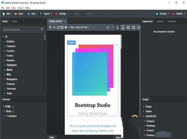Open the In... dropdown in stage toolbar

coord(110,27)
